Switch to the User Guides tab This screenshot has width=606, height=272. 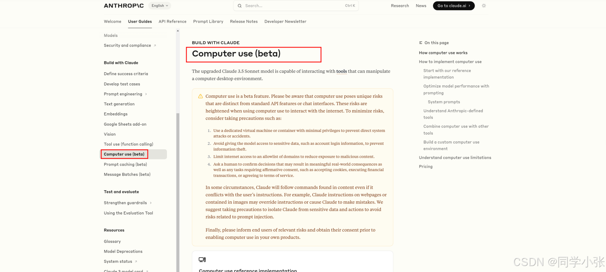pos(140,21)
